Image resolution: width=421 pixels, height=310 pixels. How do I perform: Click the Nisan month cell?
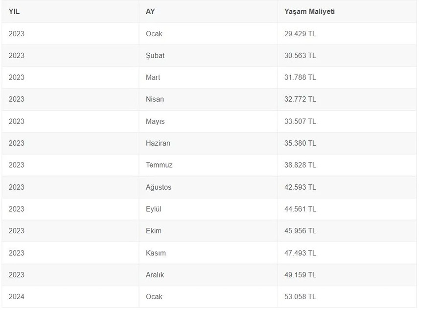[155, 99]
